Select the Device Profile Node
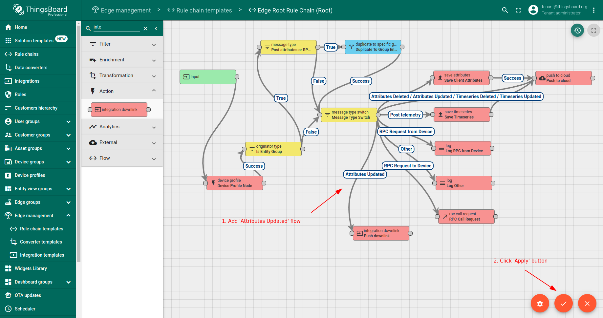The width and height of the screenshot is (603, 318). (x=235, y=183)
